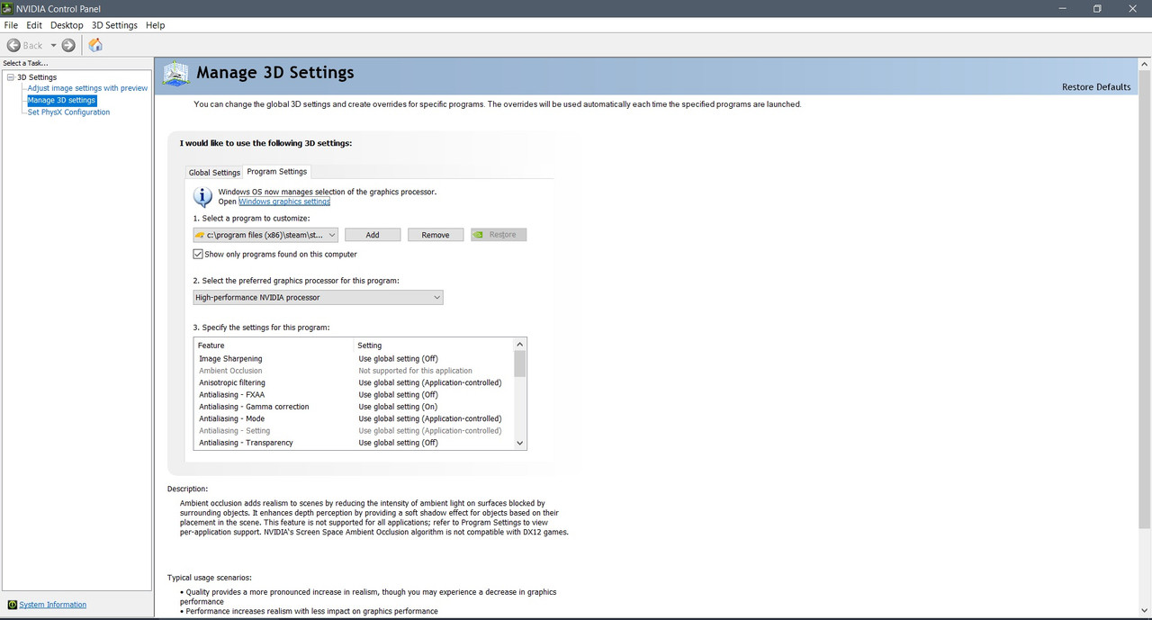This screenshot has height=620, width=1152.
Task: Click the main page scroll down arrow
Action: (x=1145, y=611)
